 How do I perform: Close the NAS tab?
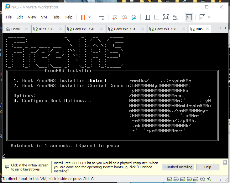[207, 29]
